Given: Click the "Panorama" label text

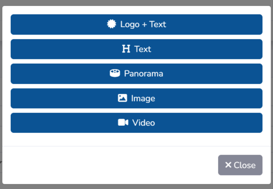Looking at the screenshot, I should coord(143,74).
